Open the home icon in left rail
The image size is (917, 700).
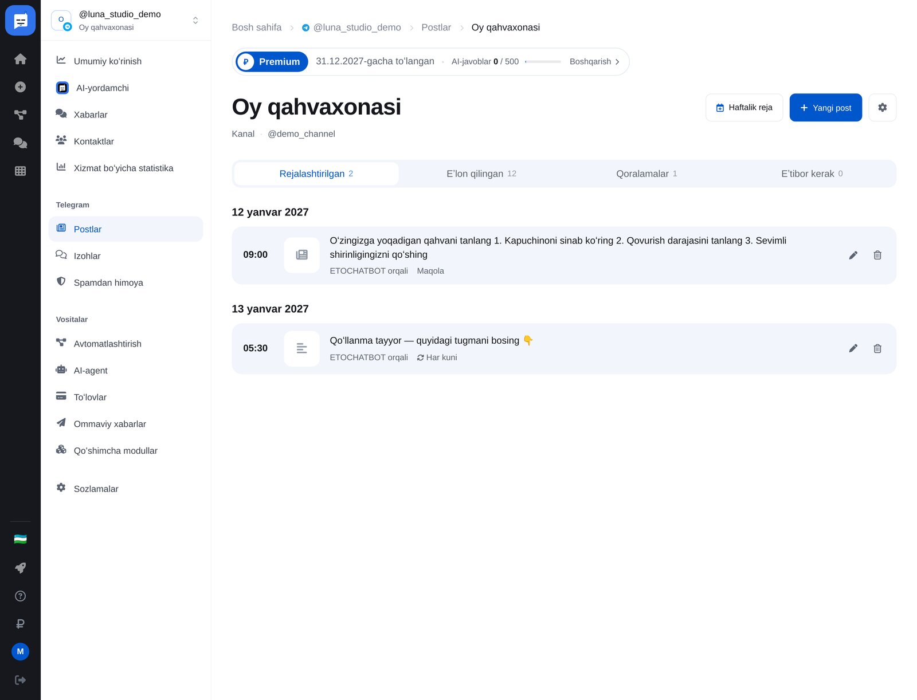coord(20,59)
